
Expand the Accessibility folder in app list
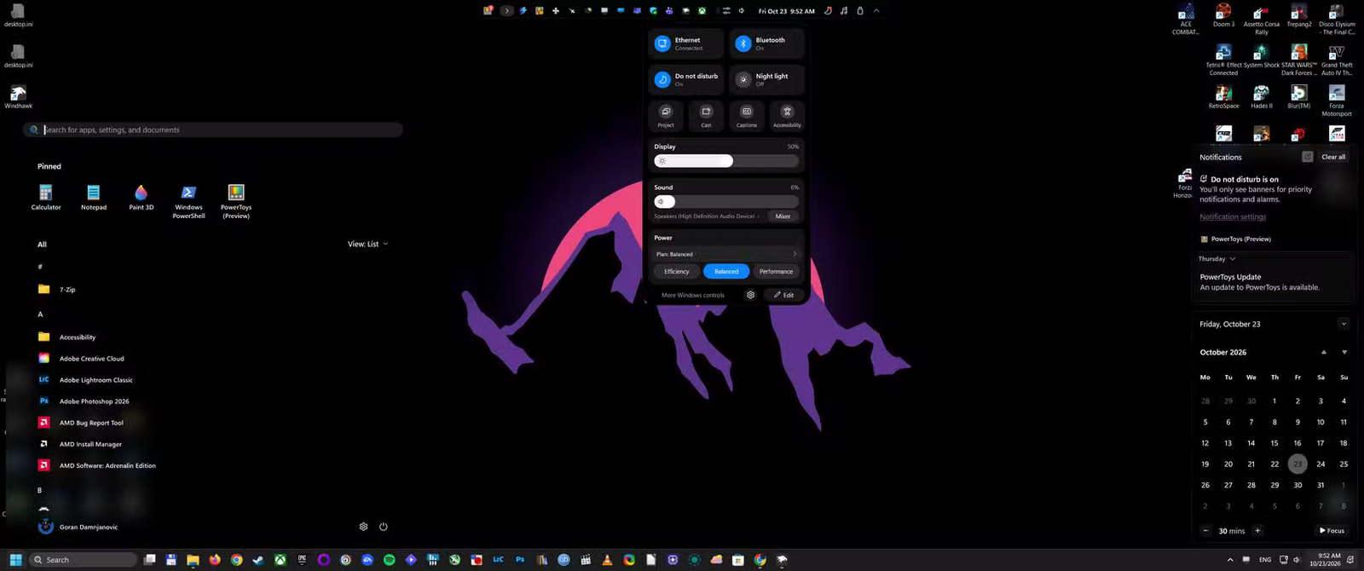(x=67, y=337)
